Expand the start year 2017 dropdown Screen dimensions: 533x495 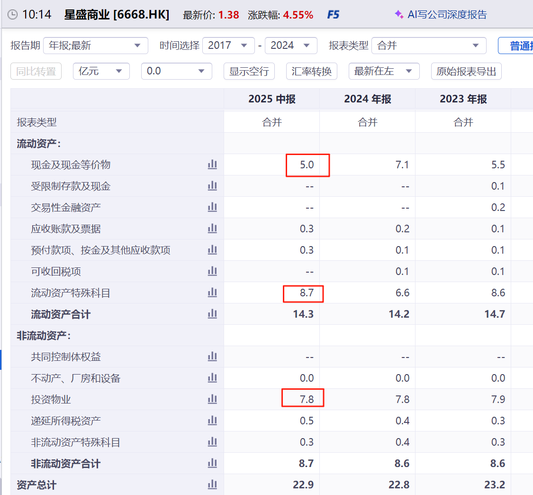click(x=228, y=46)
